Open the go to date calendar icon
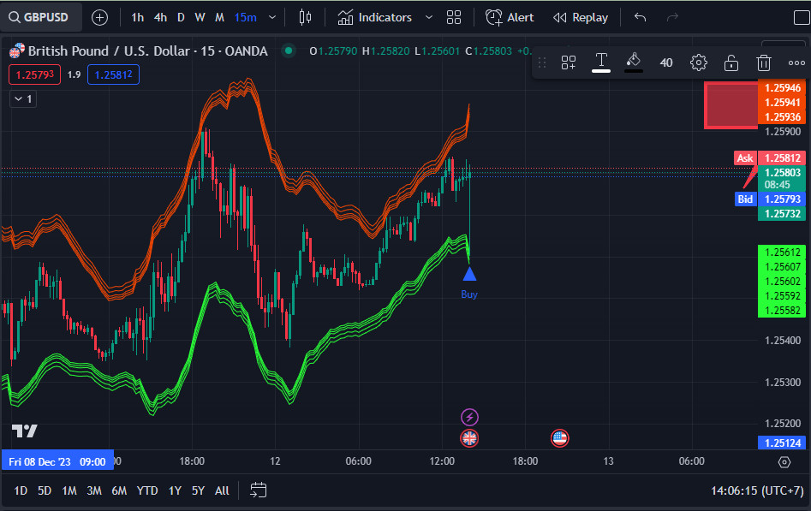Viewport: 811px width, 511px height. click(259, 490)
